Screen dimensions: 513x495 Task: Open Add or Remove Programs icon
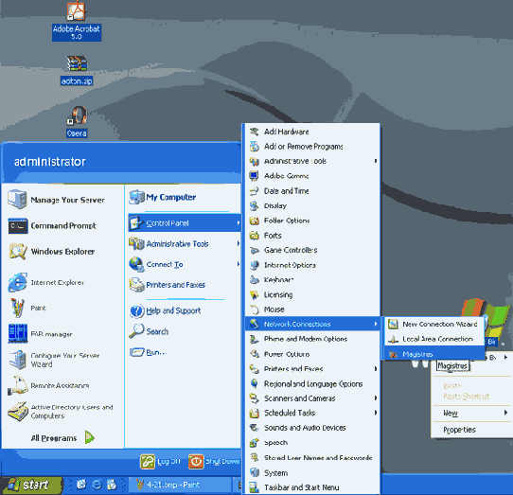(x=255, y=147)
